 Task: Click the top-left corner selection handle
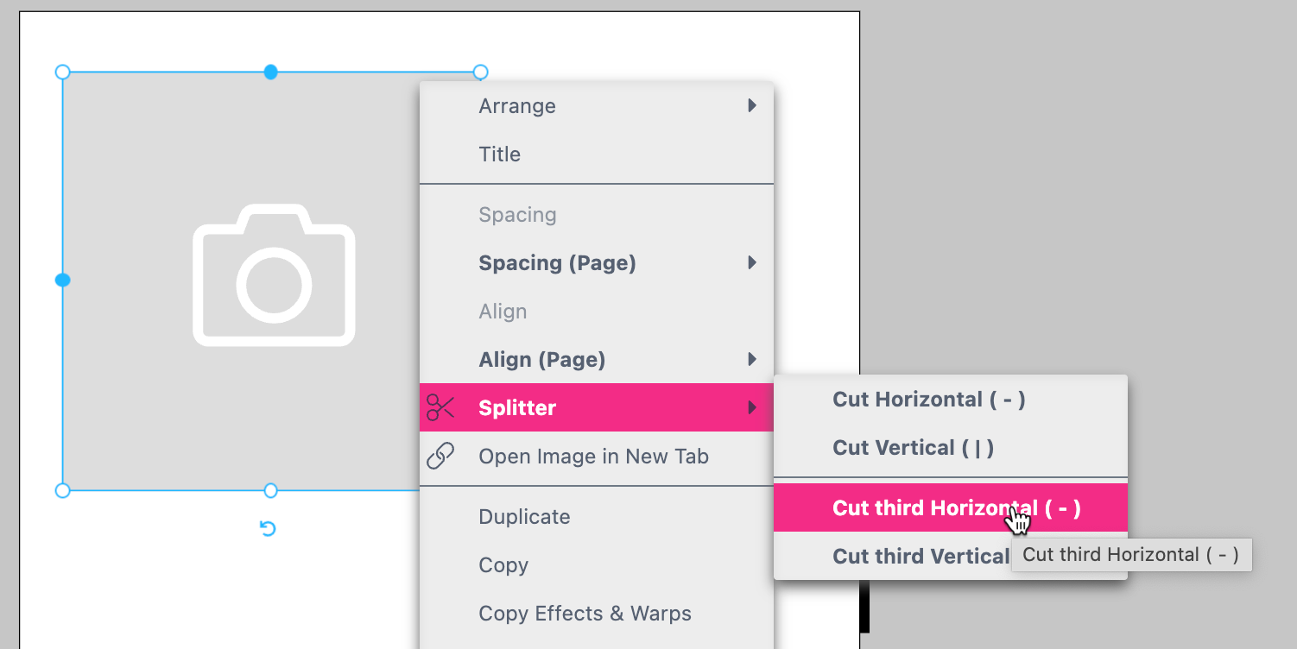pos(62,72)
